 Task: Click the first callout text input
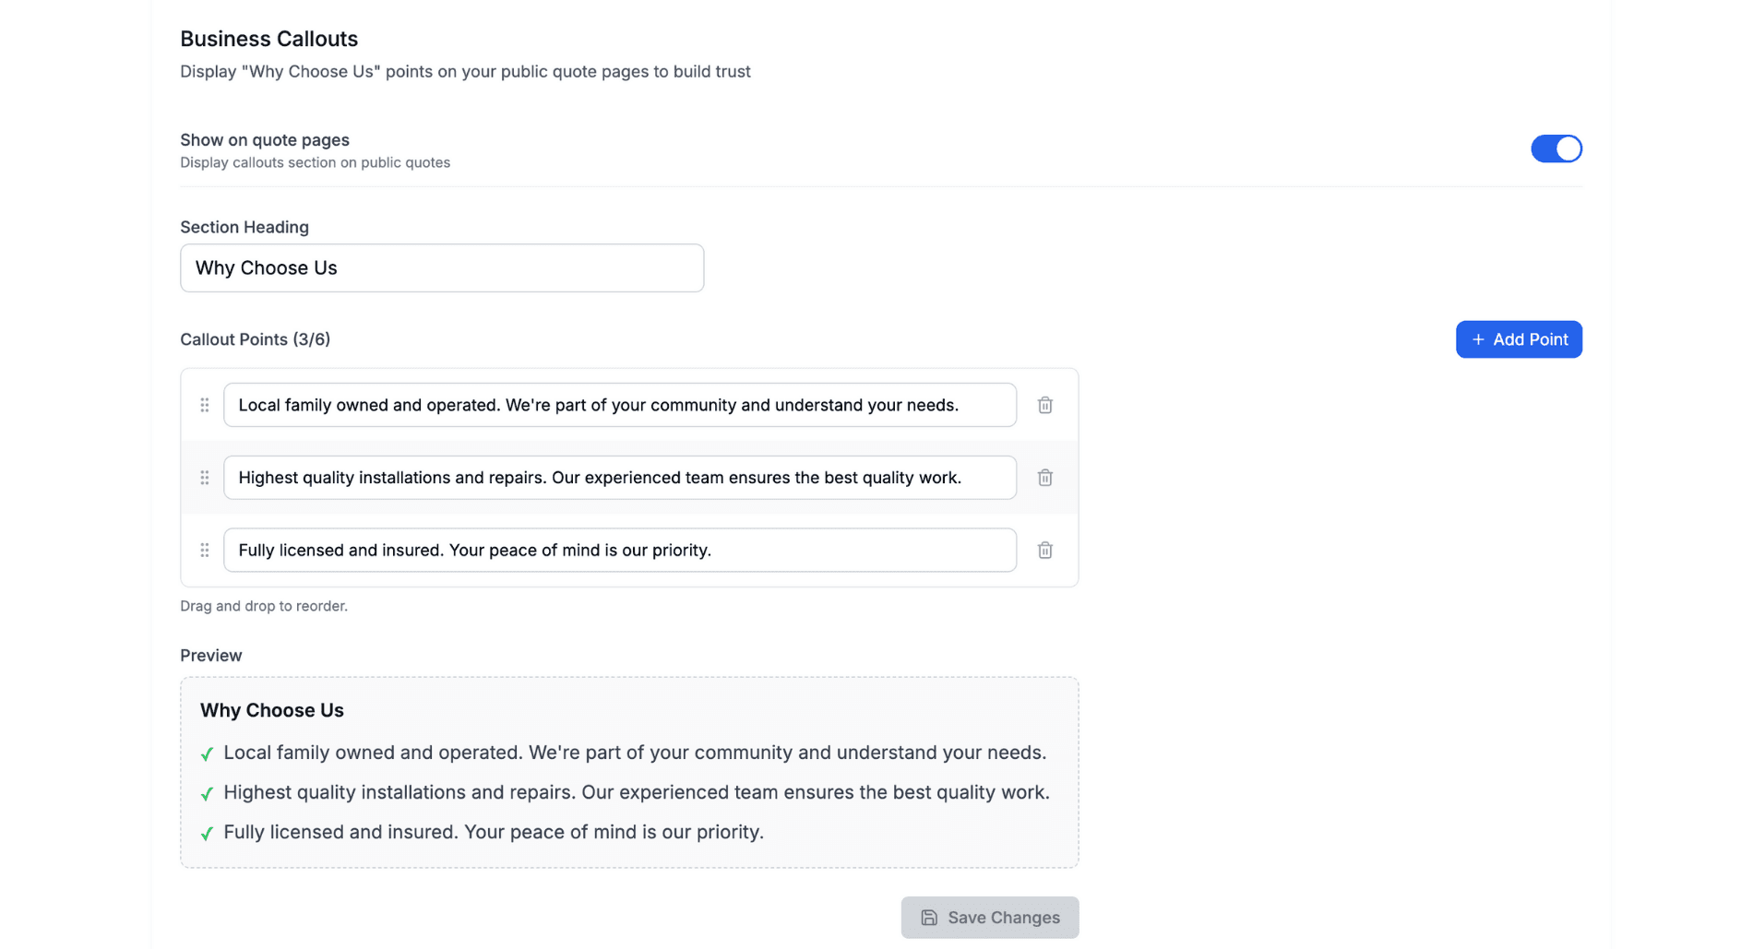pyautogui.click(x=619, y=404)
